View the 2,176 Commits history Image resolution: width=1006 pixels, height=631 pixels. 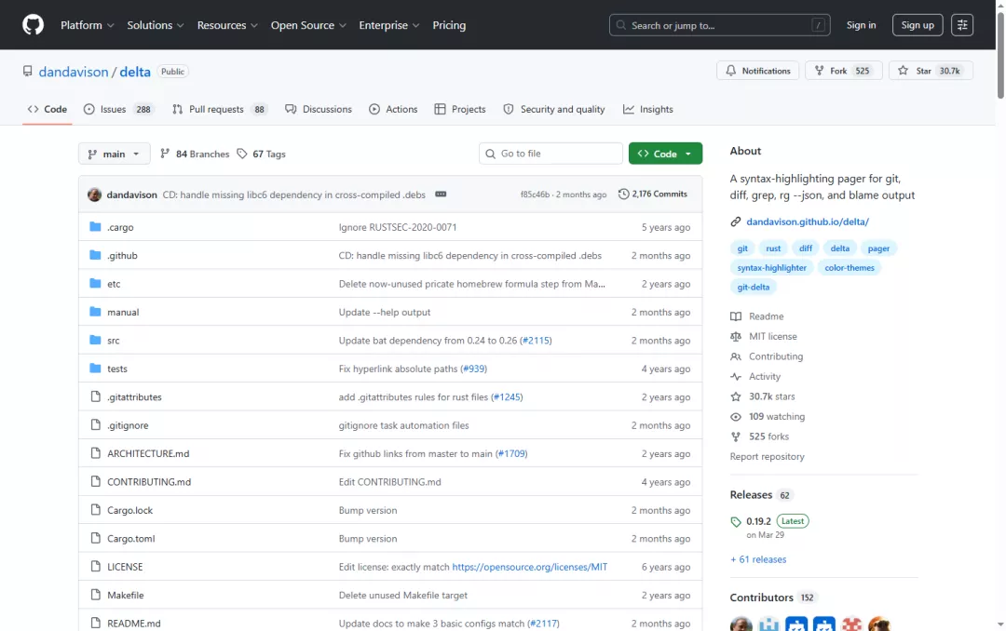(652, 194)
